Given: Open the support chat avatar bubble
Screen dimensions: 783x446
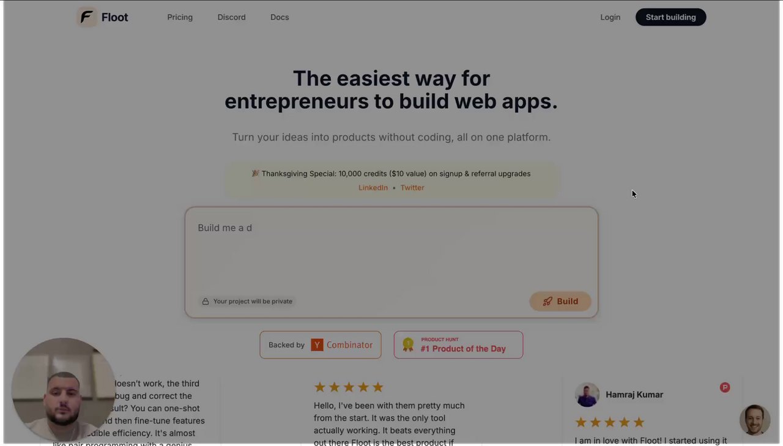Looking at the screenshot, I should click(x=754, y=420).
